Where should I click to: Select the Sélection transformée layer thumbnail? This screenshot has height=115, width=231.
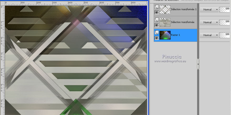[165, 22]
